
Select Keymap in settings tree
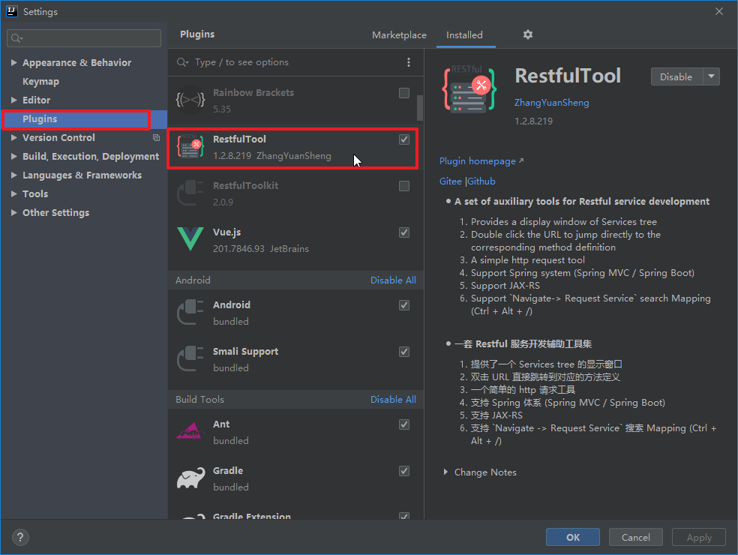pos(41,82)
